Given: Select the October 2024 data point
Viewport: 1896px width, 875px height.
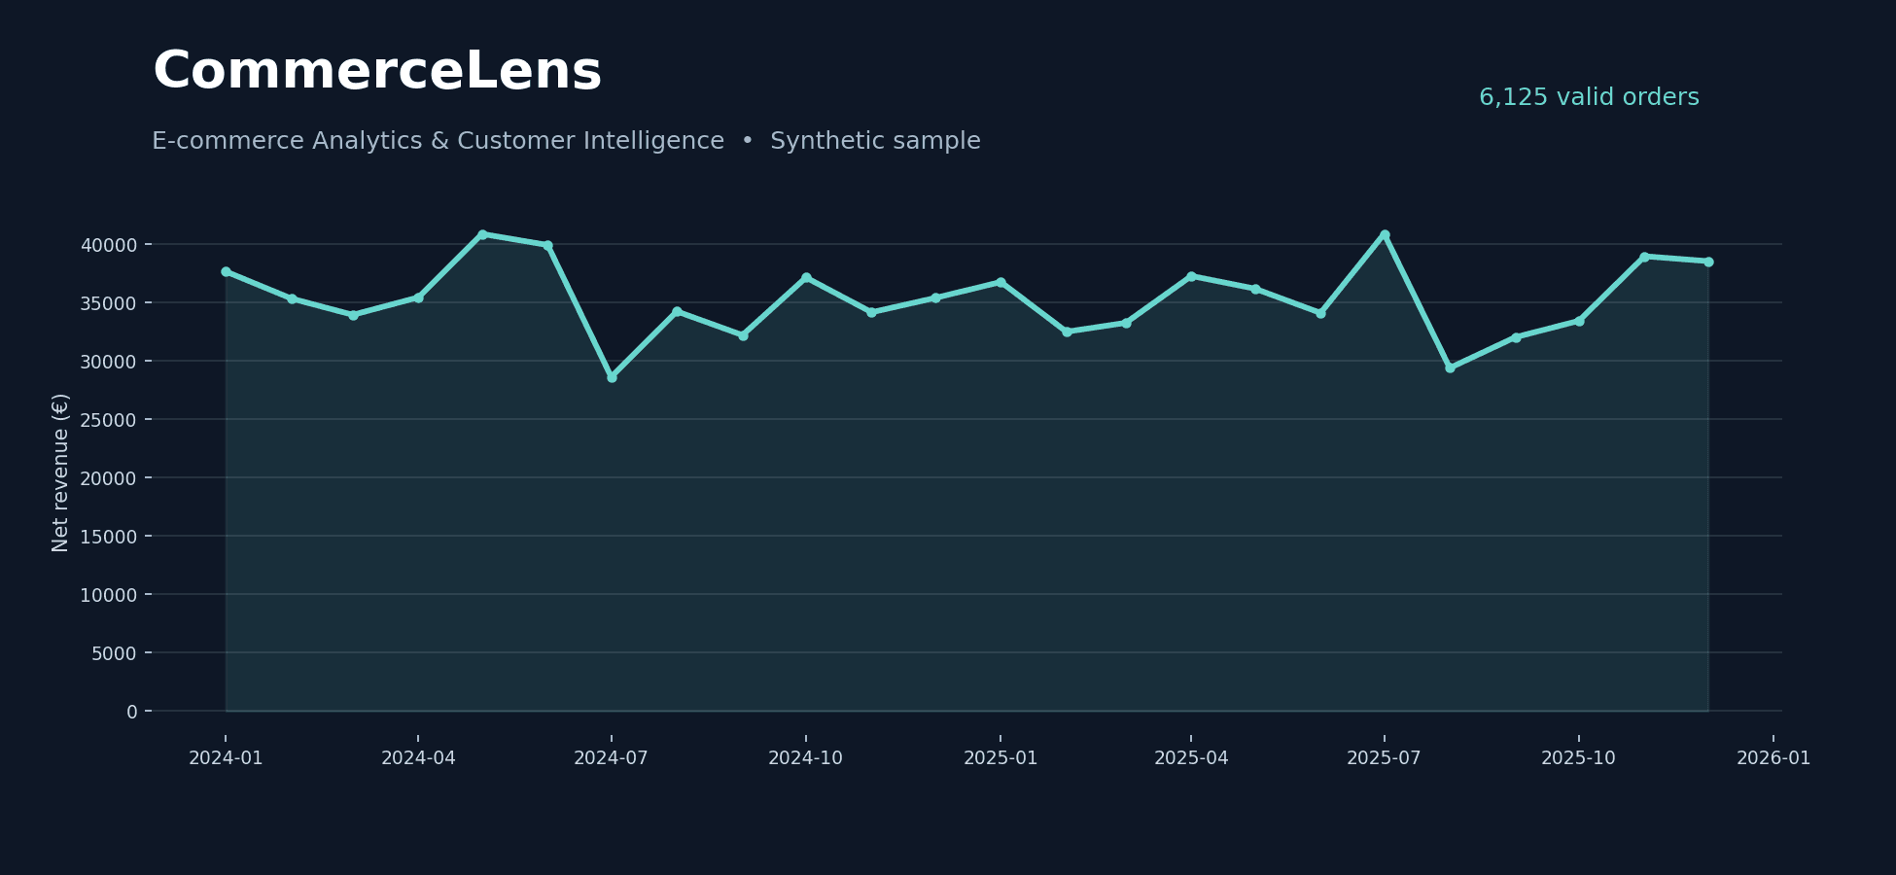Looking at the screenshot, I should pos(806,277).
